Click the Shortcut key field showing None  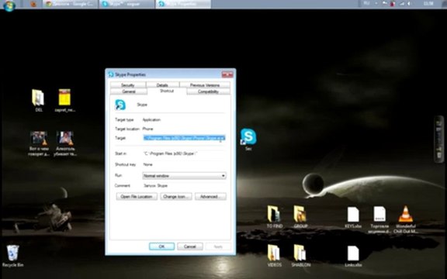tap(184, 164)
